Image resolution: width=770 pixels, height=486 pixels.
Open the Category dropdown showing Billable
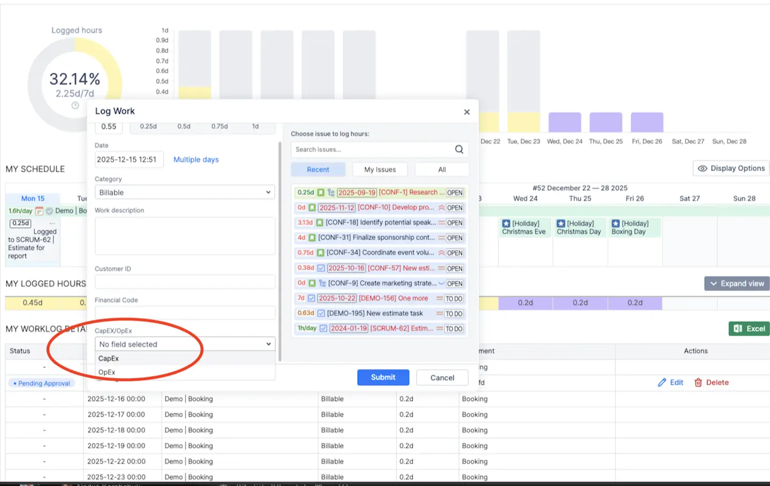(184, 192)
